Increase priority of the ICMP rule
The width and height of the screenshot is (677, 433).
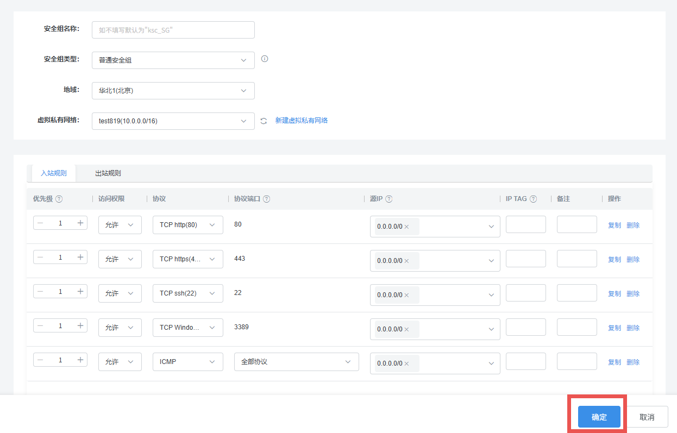pos(80,360)
